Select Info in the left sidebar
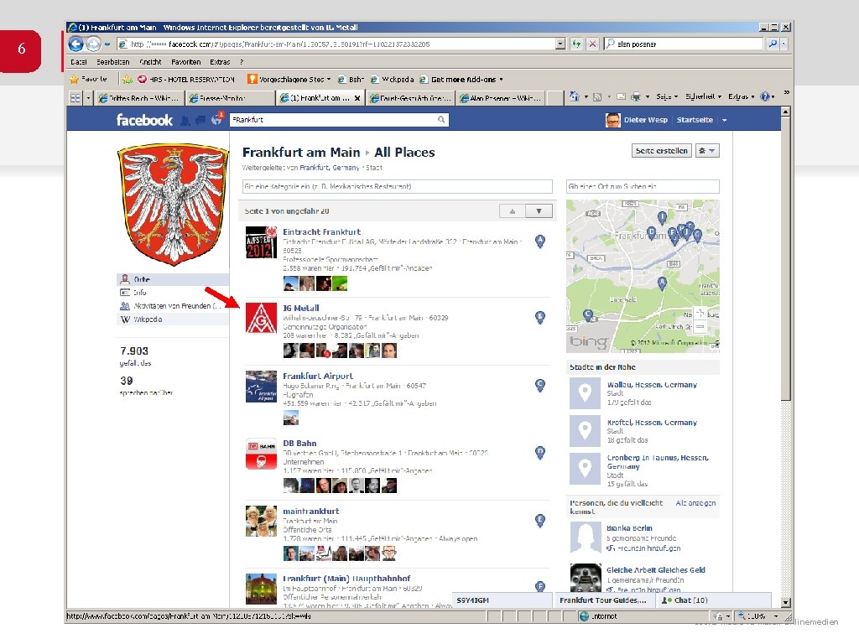This screenshot has height=644, width=859. point(173,293)
